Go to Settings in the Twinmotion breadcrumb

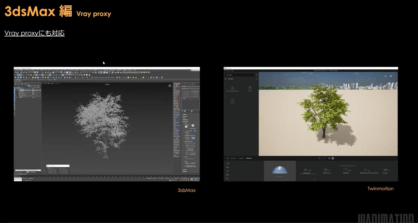(x=233, y=158)
